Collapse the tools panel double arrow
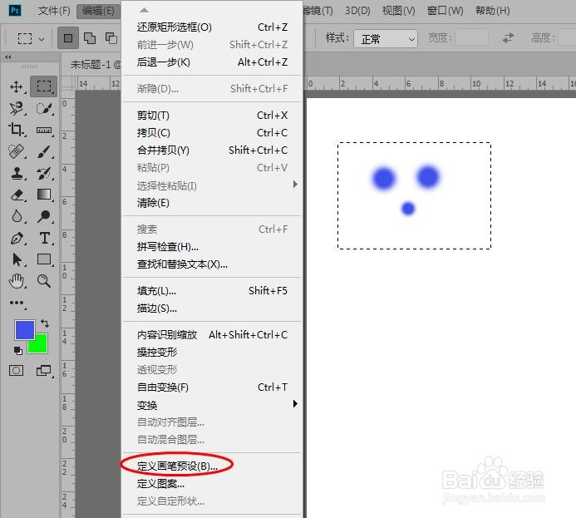The width and height of the screenshot is (576, 518). coord(8,57)
